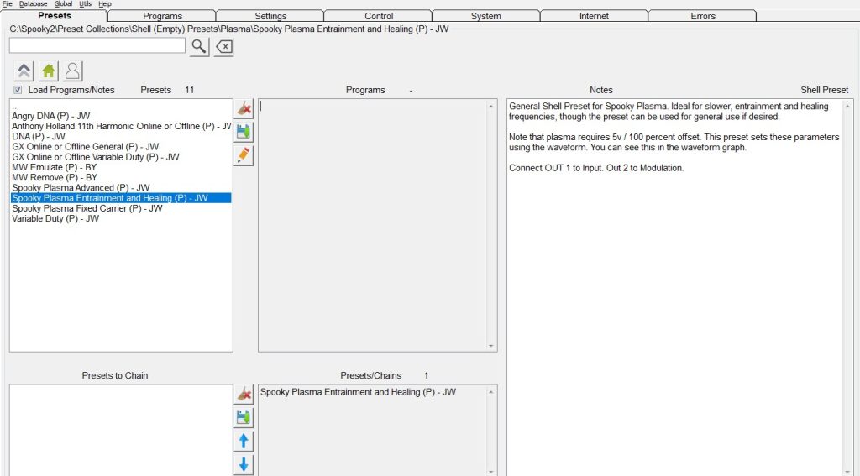860x476 pixels.
Task: Select the '..' parent directory entry
Action: click(14, 107)
